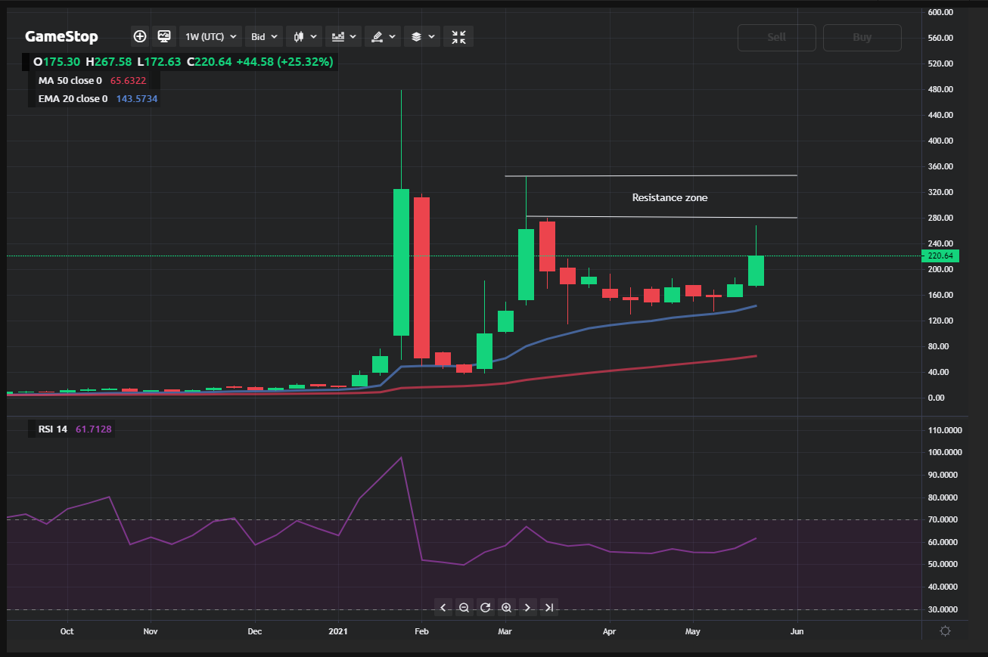Click the 70.0000 RSI axis label
This screenshot has width=988, height=657.
pos(942,519)
